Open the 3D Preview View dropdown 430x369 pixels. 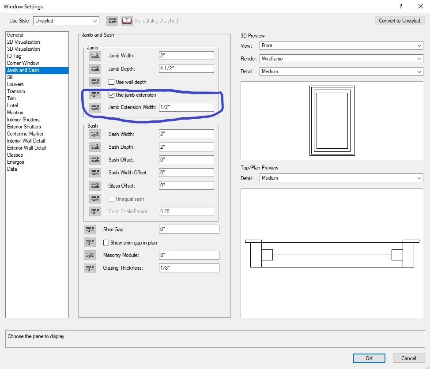tap(341, 46)
